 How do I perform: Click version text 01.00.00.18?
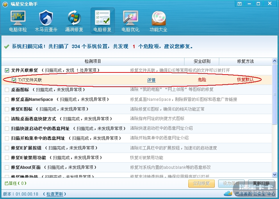[x=27, y=194]
